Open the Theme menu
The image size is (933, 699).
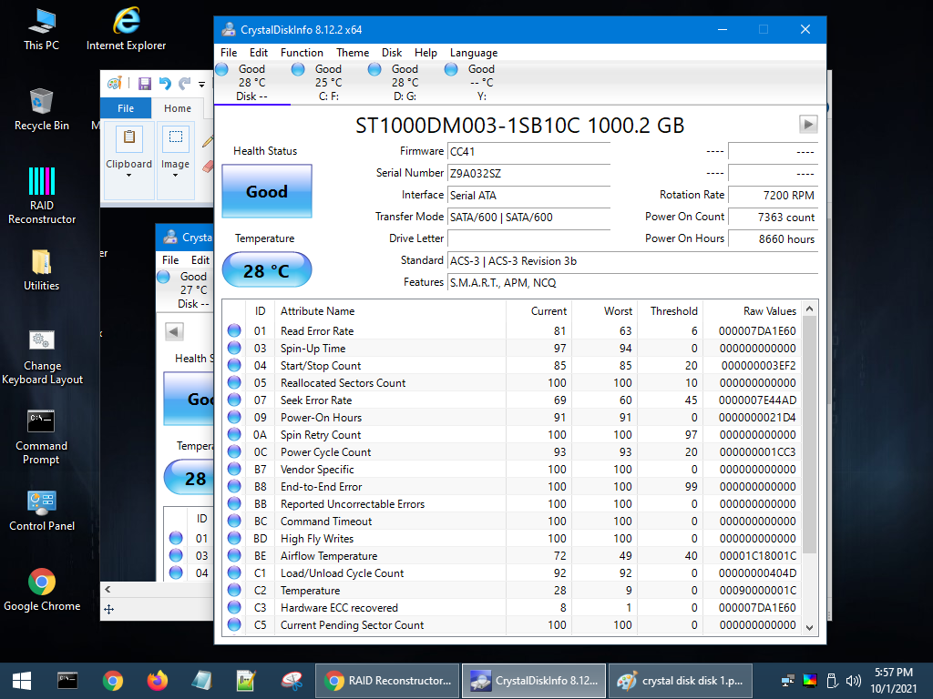pyautogui.click(x=353, y=53)
